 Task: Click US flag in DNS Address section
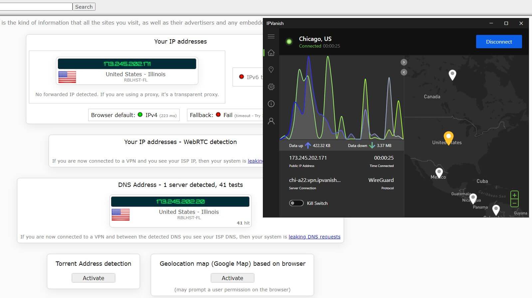click(x=120, y=215)
